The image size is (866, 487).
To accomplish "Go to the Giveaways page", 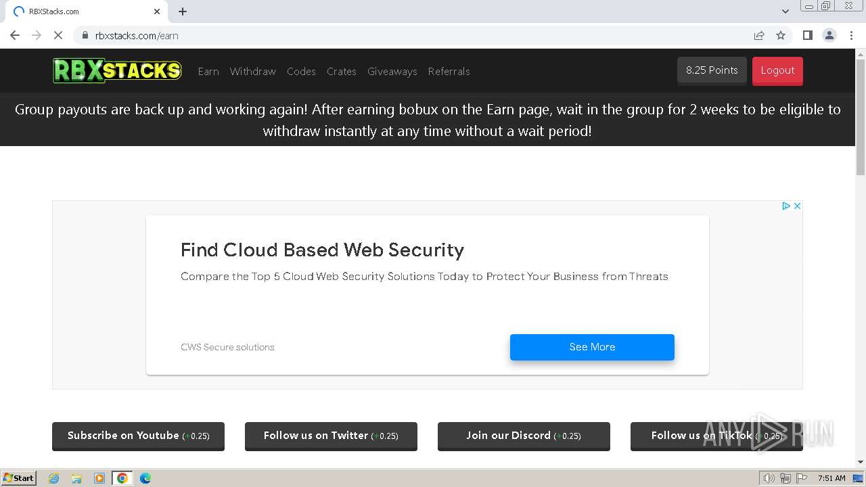I will point(392,71).
